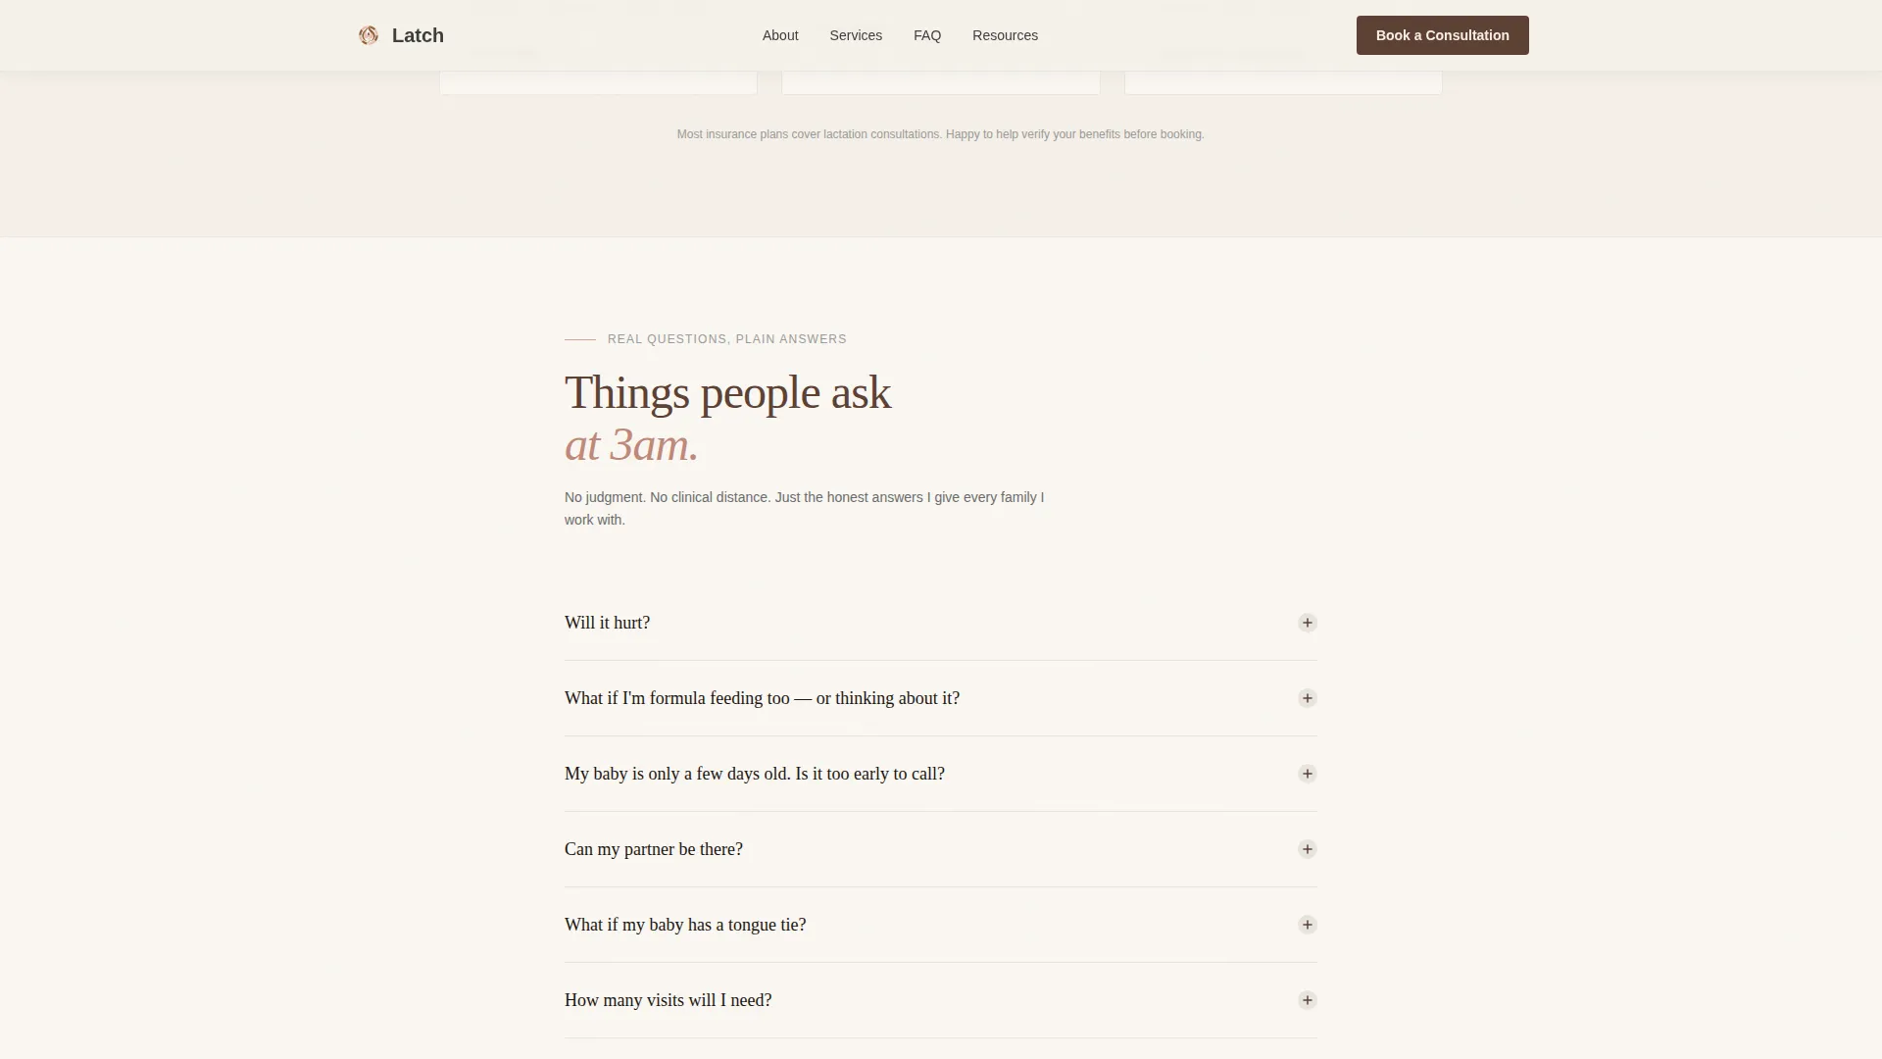Go to the About page
The image size is (1882, 1059).
point(780,35)
